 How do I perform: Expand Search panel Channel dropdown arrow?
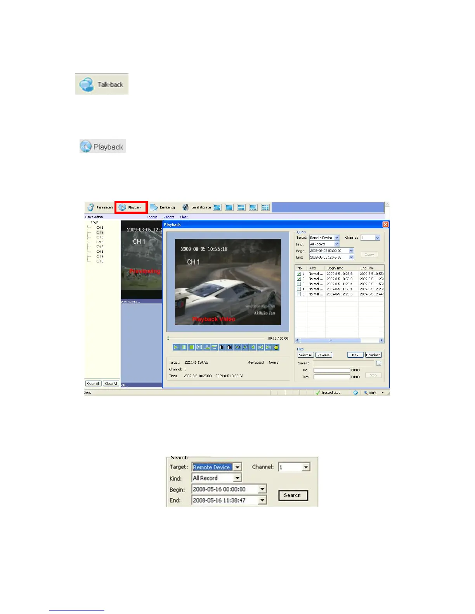pos(306,467)
